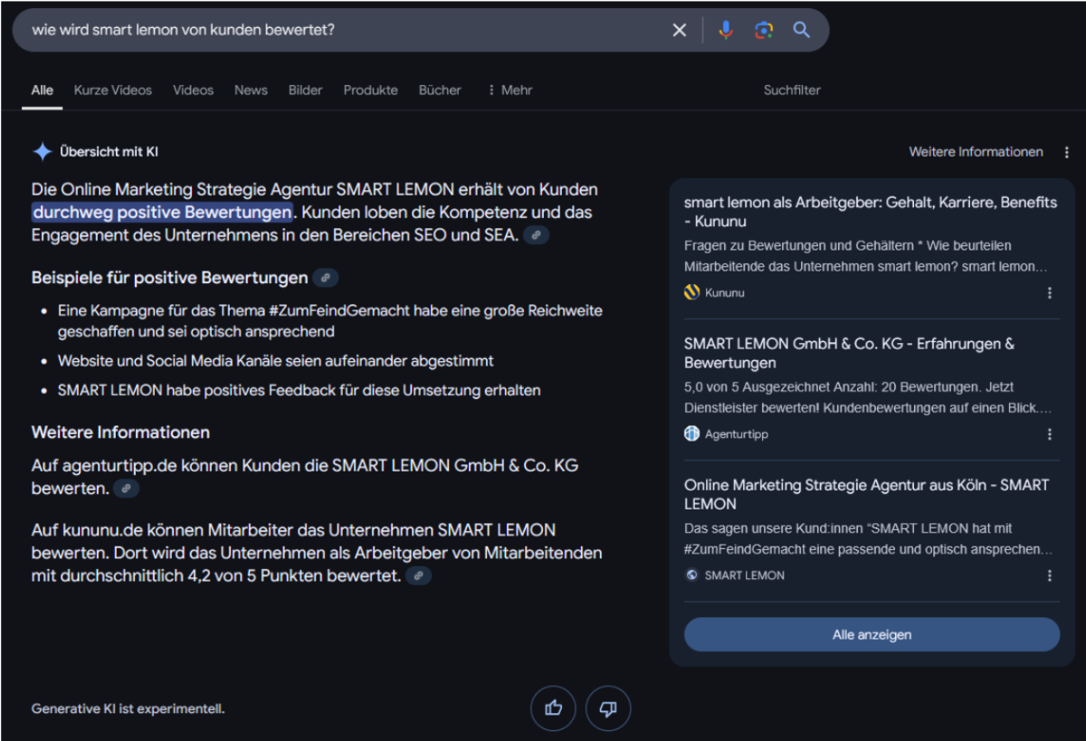Click the highlighted text durchweg positive Bewertungen
The width and height of the screenshot is (1086, 741).
(162, 213)
